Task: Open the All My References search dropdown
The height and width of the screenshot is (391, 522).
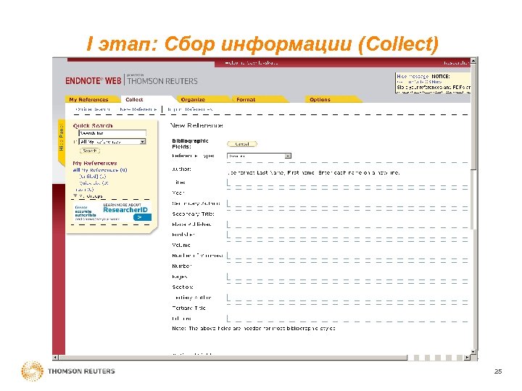Action: pyautogui.click(x=112, y=142)
